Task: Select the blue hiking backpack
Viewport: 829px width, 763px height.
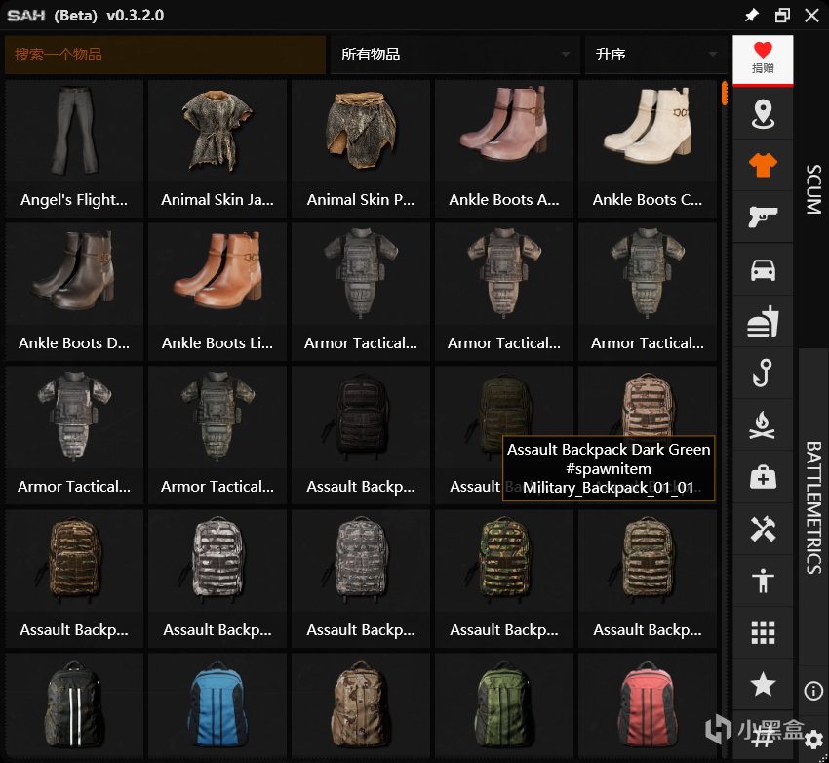Action: point(217,705)
